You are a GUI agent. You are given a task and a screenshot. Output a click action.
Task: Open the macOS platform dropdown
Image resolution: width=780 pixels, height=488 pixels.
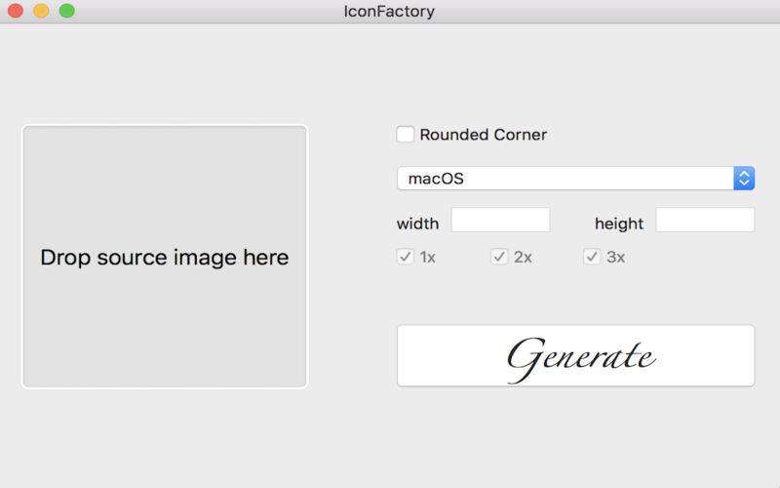tap(575, 179)
